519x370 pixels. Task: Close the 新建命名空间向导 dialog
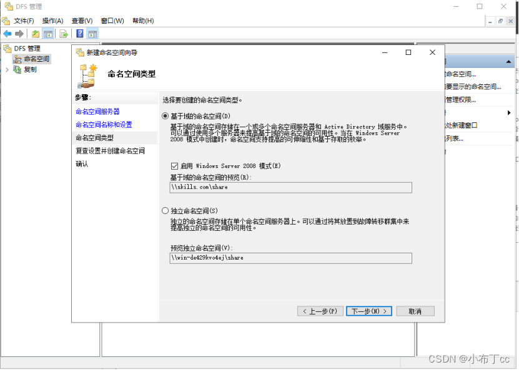coord(432,52)
